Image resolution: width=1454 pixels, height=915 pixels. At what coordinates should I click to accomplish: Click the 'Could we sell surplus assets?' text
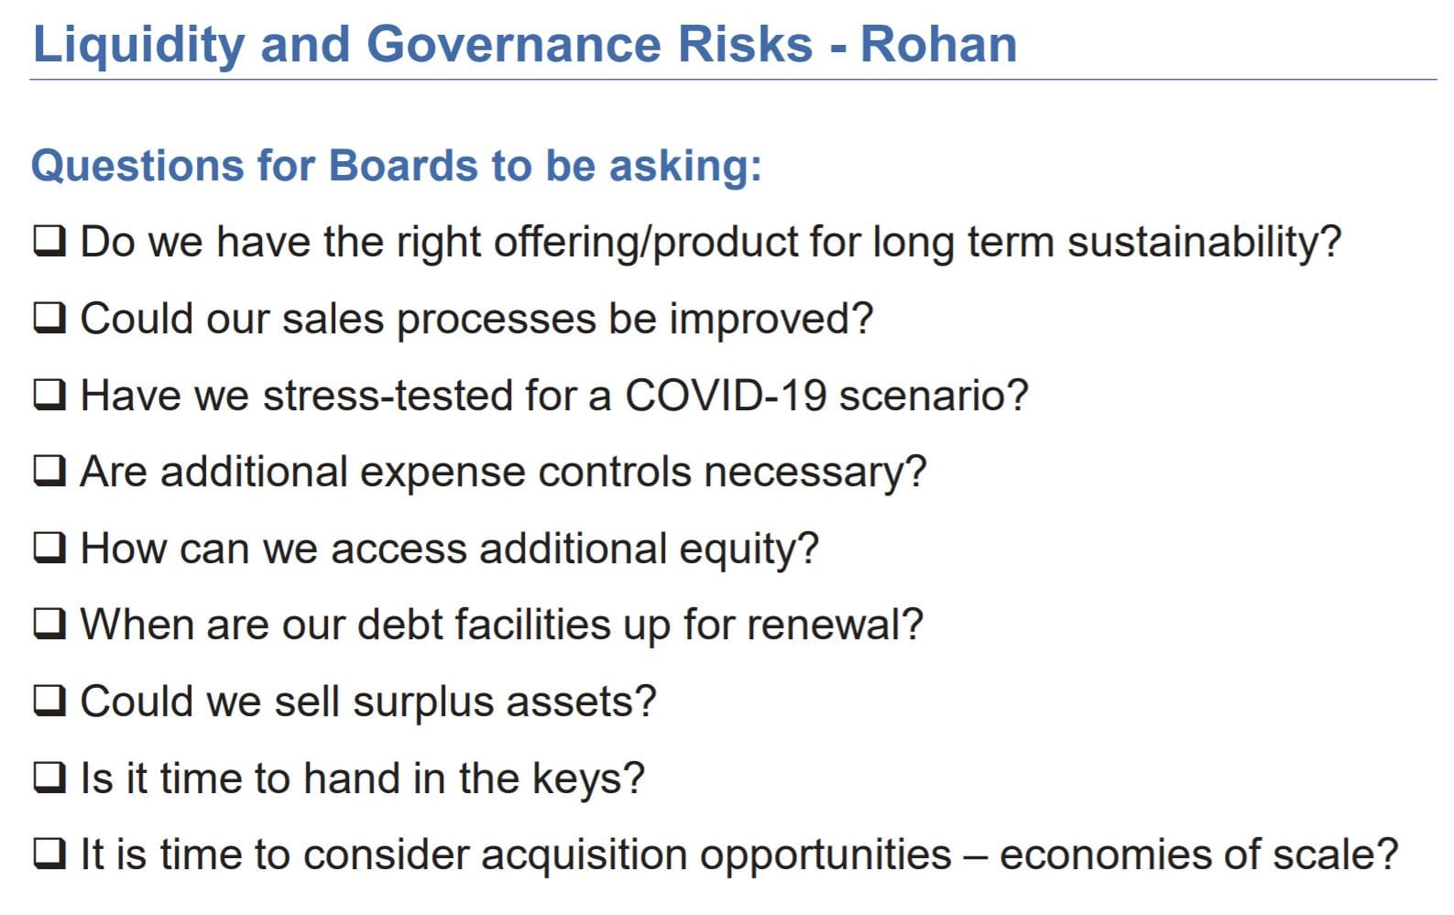click(368, 702)
